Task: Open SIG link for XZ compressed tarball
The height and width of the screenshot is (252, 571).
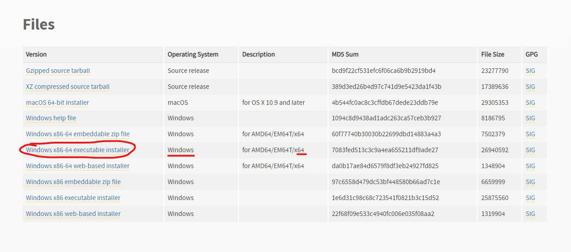Action: click(531, 87)
